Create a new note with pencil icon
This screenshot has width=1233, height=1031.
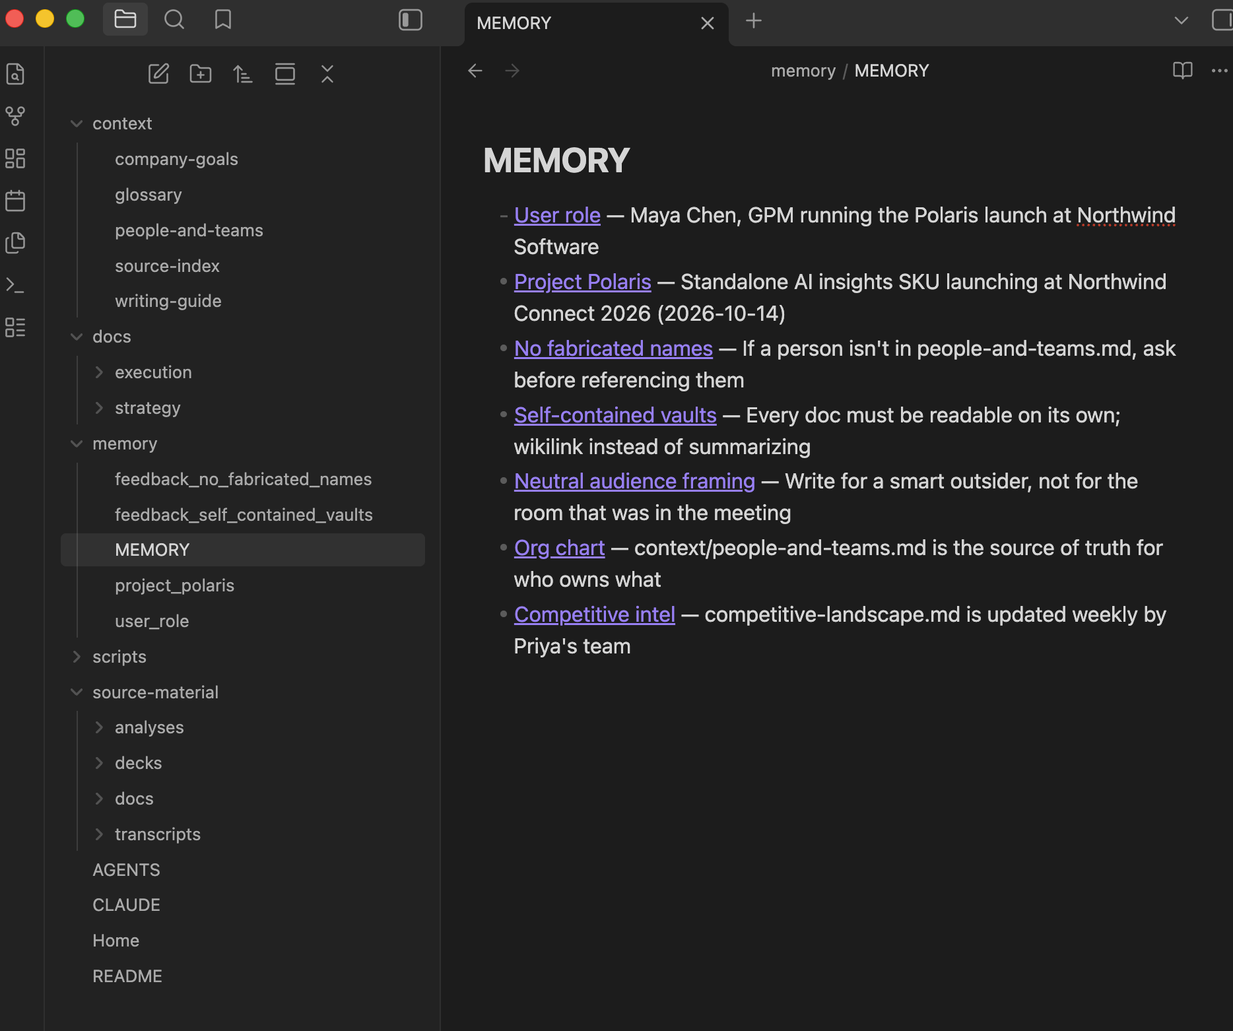(158, 74)
